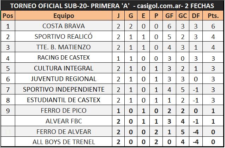225x148 pixels.
Task: Click the DF column header
Action: tap(196, 16)
